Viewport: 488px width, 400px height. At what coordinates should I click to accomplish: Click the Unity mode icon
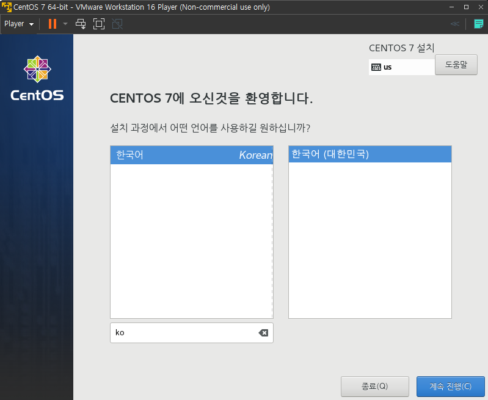(x=117, y=24)
